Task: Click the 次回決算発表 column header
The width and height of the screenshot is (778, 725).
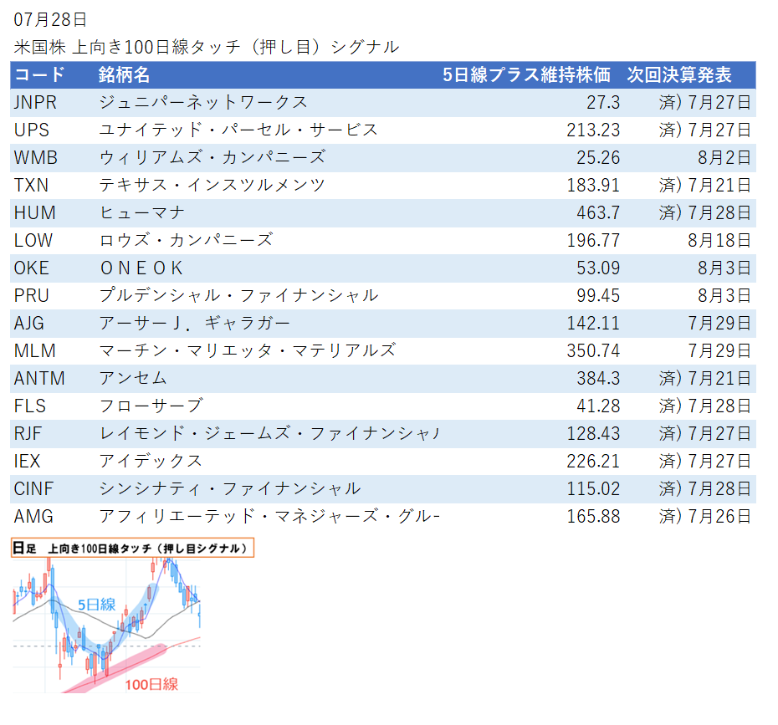Action: (679, 75)
